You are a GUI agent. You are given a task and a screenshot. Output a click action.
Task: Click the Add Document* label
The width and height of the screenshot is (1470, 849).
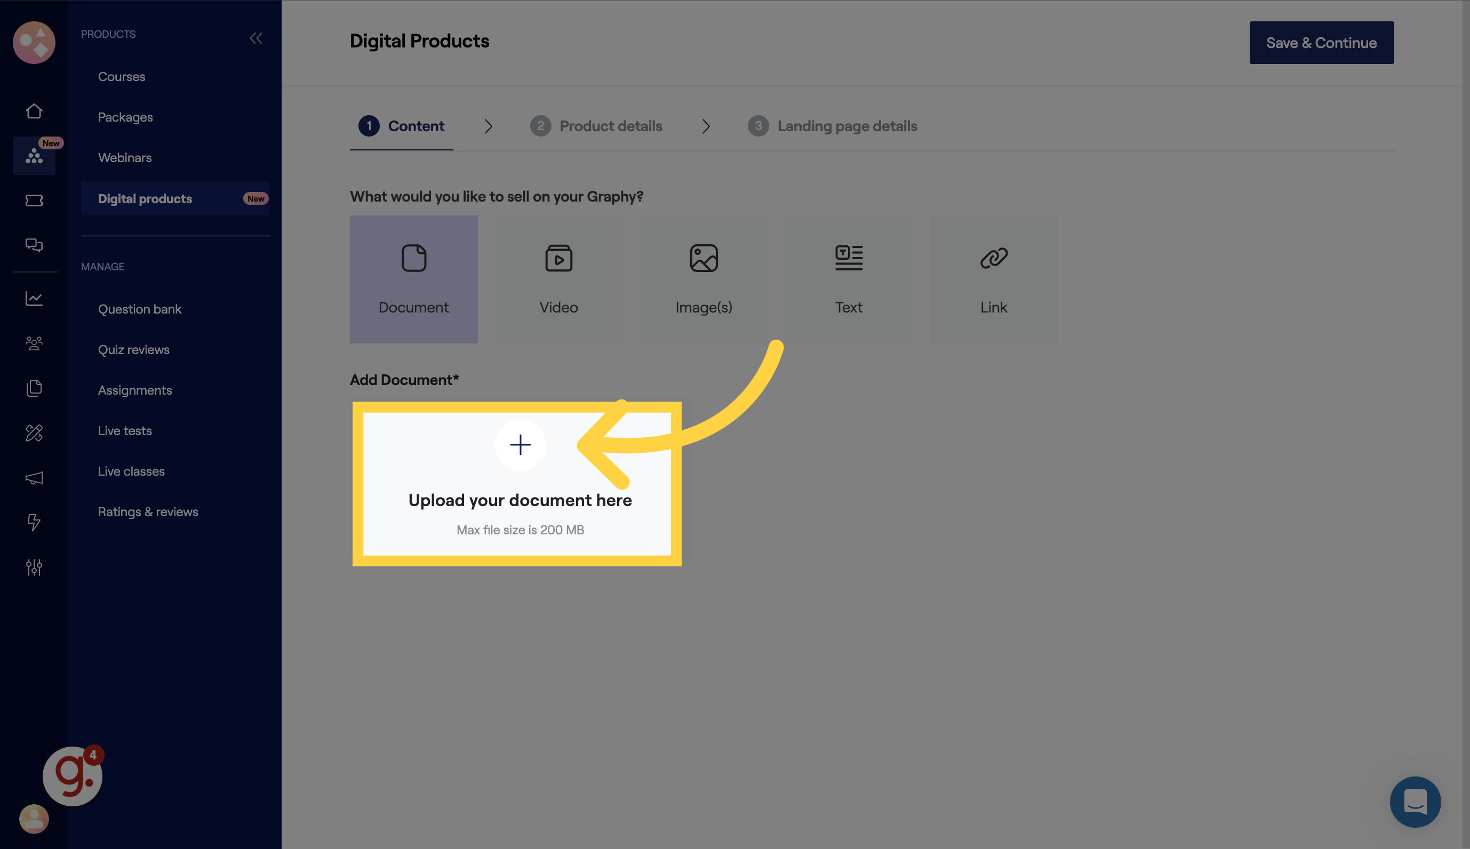404,380
